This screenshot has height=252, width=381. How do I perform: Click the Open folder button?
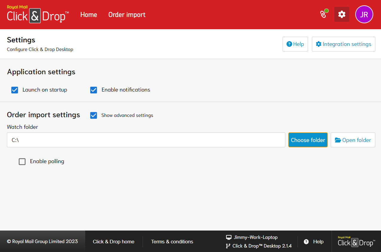tap(353, 140)
